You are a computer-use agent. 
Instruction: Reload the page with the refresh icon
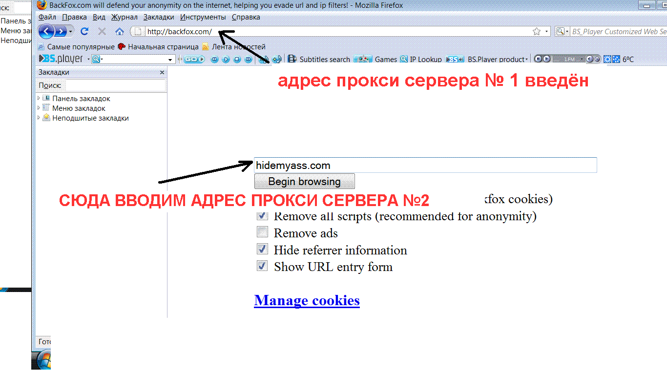click(84, 31)
